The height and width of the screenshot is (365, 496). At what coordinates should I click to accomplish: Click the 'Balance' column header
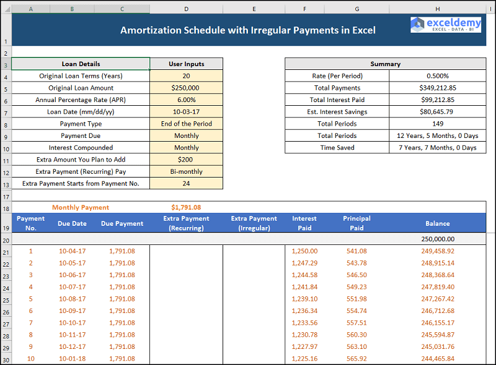438,223
